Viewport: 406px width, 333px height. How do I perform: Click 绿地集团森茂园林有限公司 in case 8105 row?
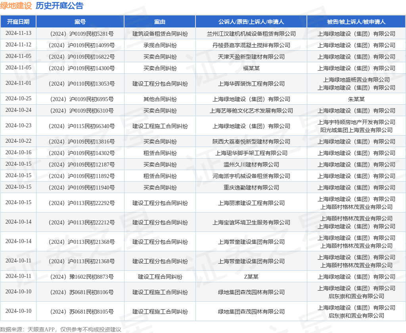(x=251, y=312)
